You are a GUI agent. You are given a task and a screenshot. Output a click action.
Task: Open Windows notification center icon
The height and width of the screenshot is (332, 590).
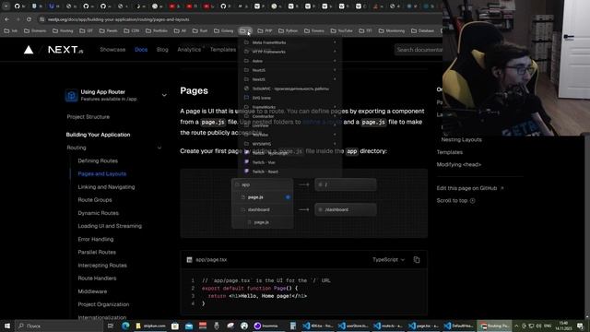point(581,326)
